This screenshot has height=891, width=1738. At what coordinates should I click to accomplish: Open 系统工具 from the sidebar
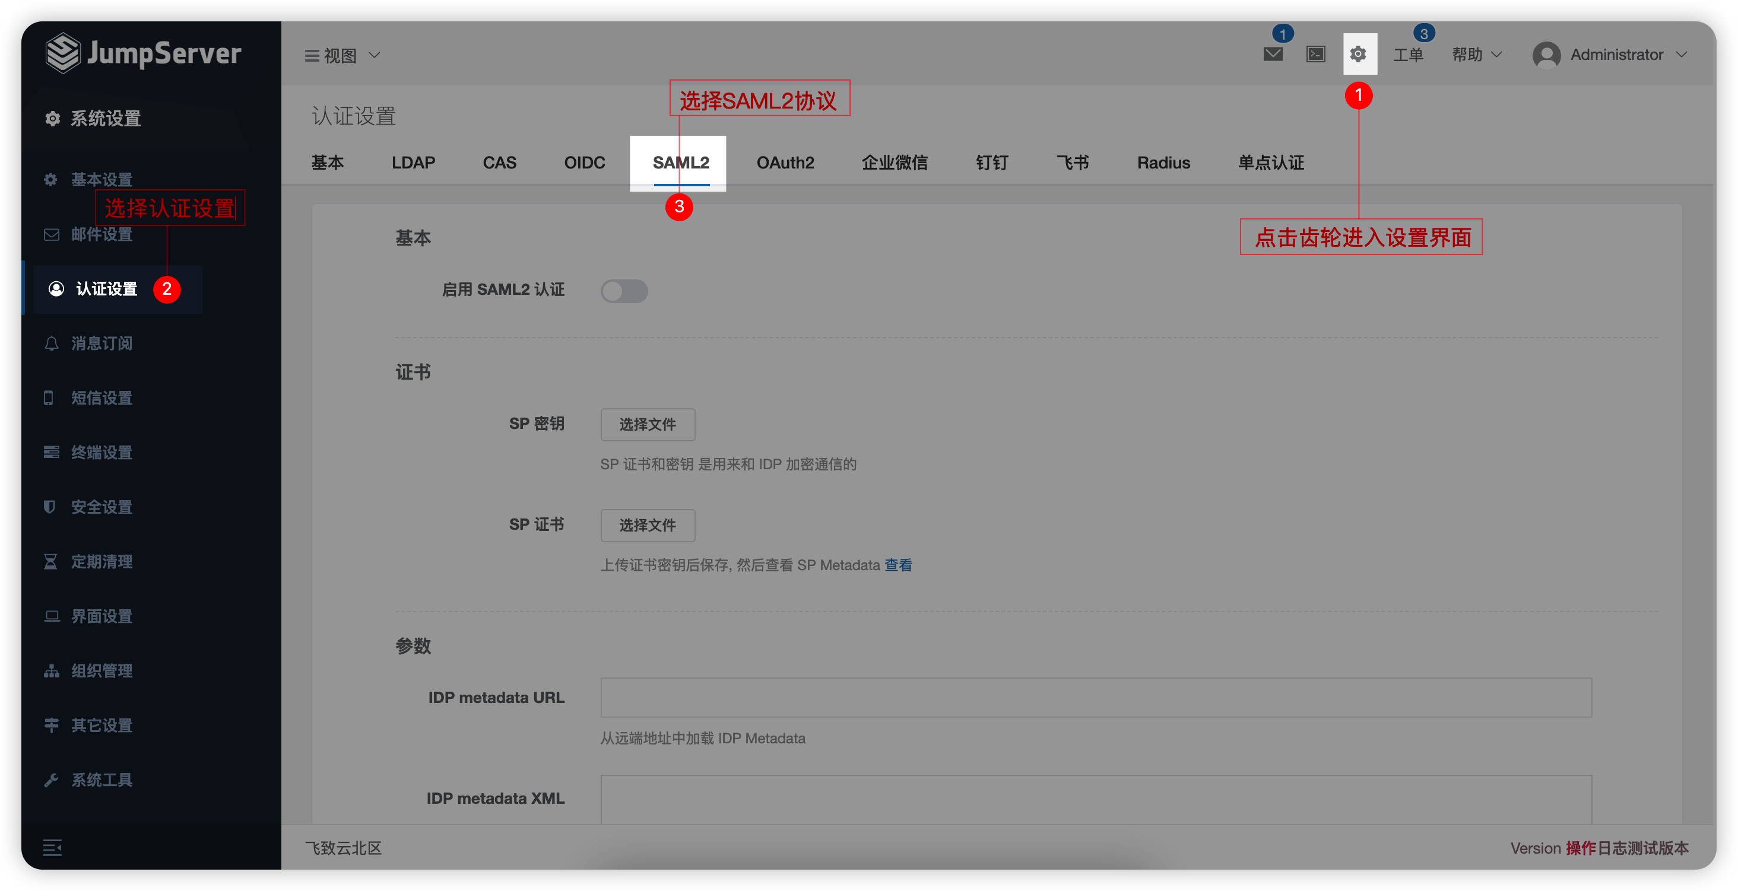(103, 779)
